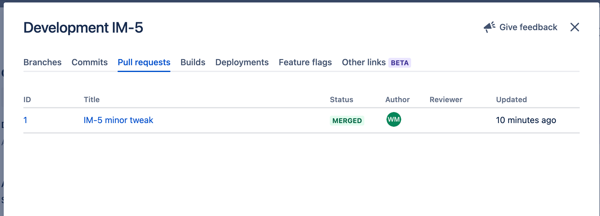Screen dimensions: 600x216
Task: Click the megaphone feedback icon
Action: pos(489,27)
